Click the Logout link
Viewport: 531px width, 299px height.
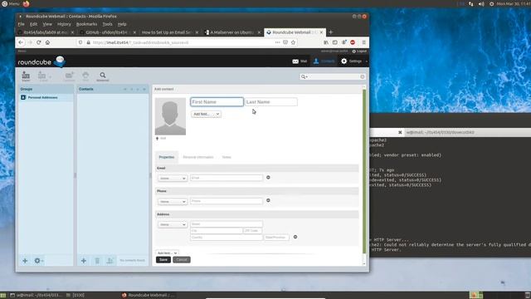[359, 51]
